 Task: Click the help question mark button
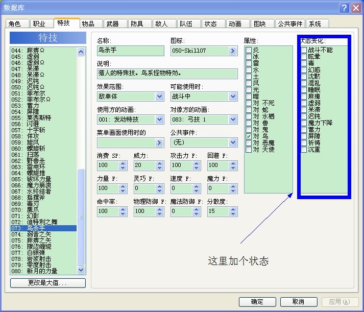(344, 8)
